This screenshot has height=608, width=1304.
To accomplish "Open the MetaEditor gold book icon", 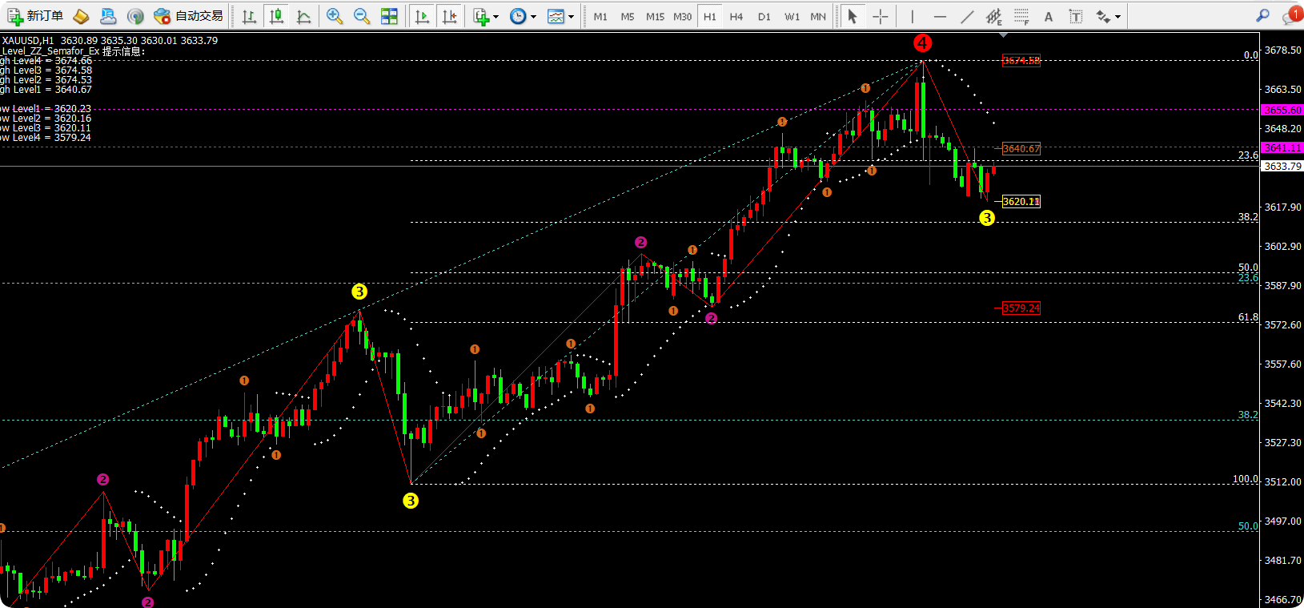I will (x=81, y=16).
